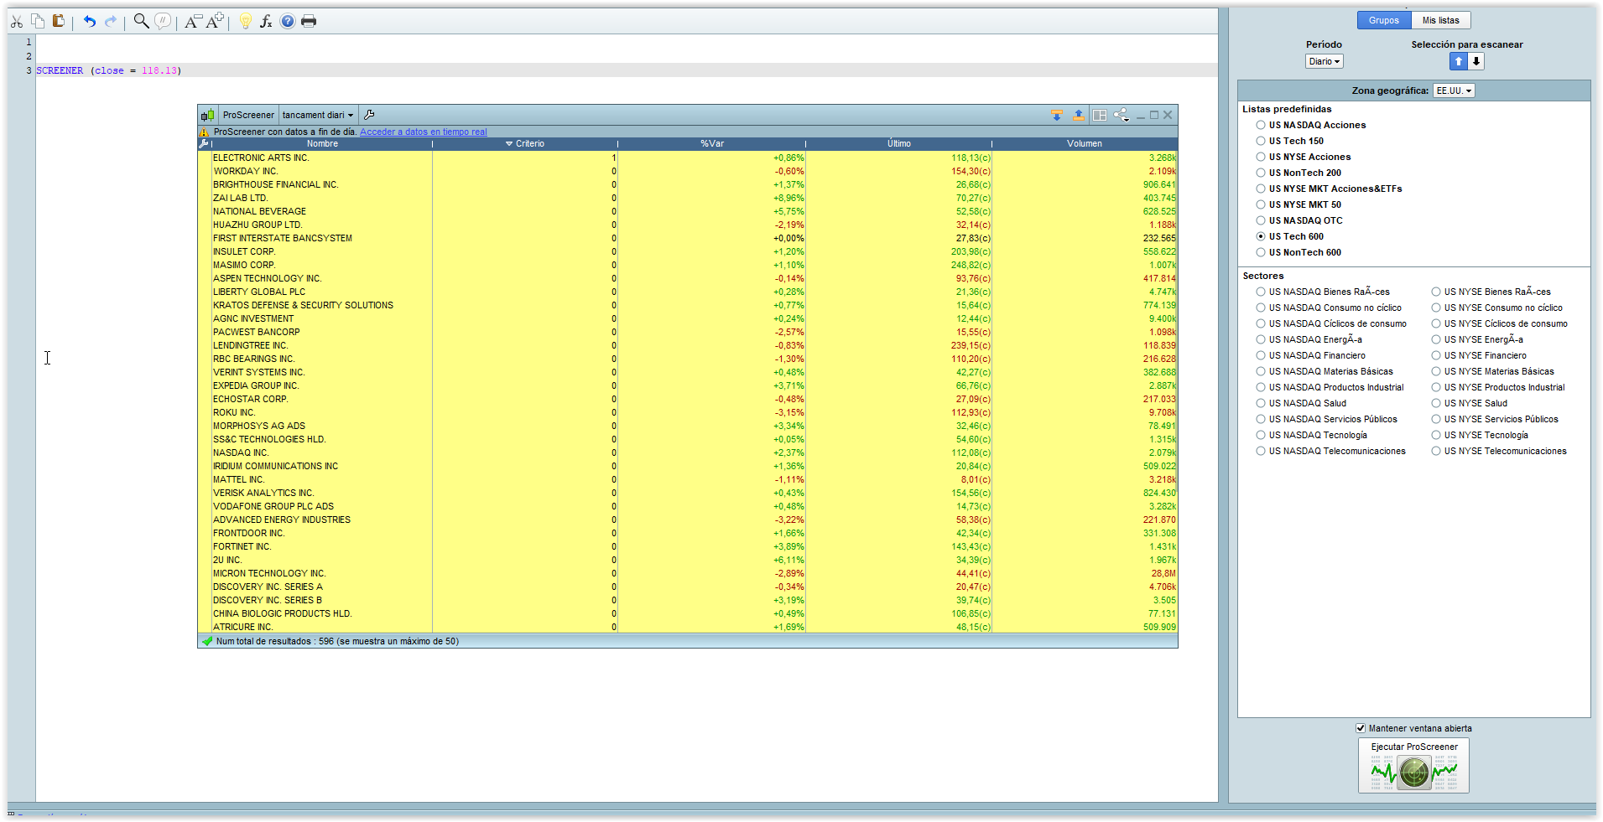
Task: Click the %Var column header
Action: 712,143
